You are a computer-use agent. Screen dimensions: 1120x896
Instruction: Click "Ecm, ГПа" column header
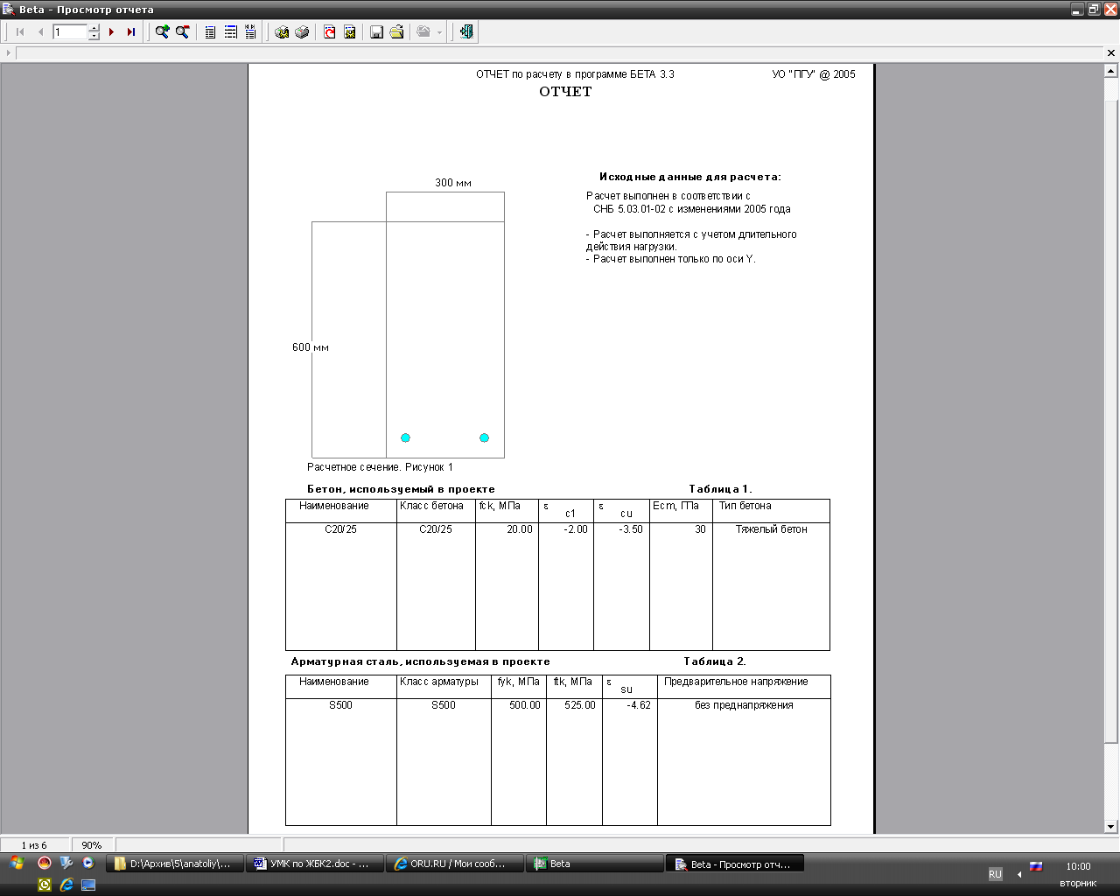pos(675,506)
